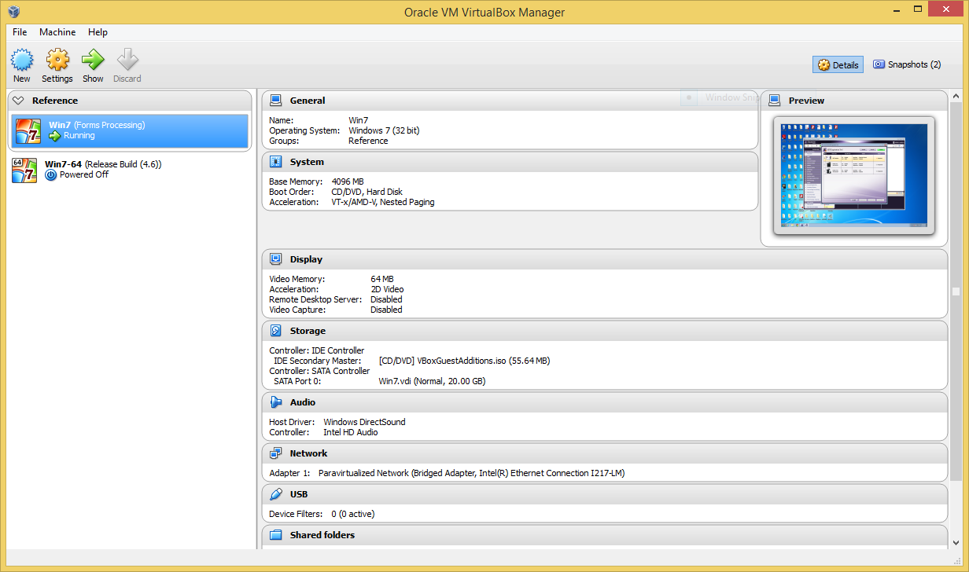Click the Shared folders section icon
Image resolution: width=969 pixels, height=572 pixels.
point(276,535)
